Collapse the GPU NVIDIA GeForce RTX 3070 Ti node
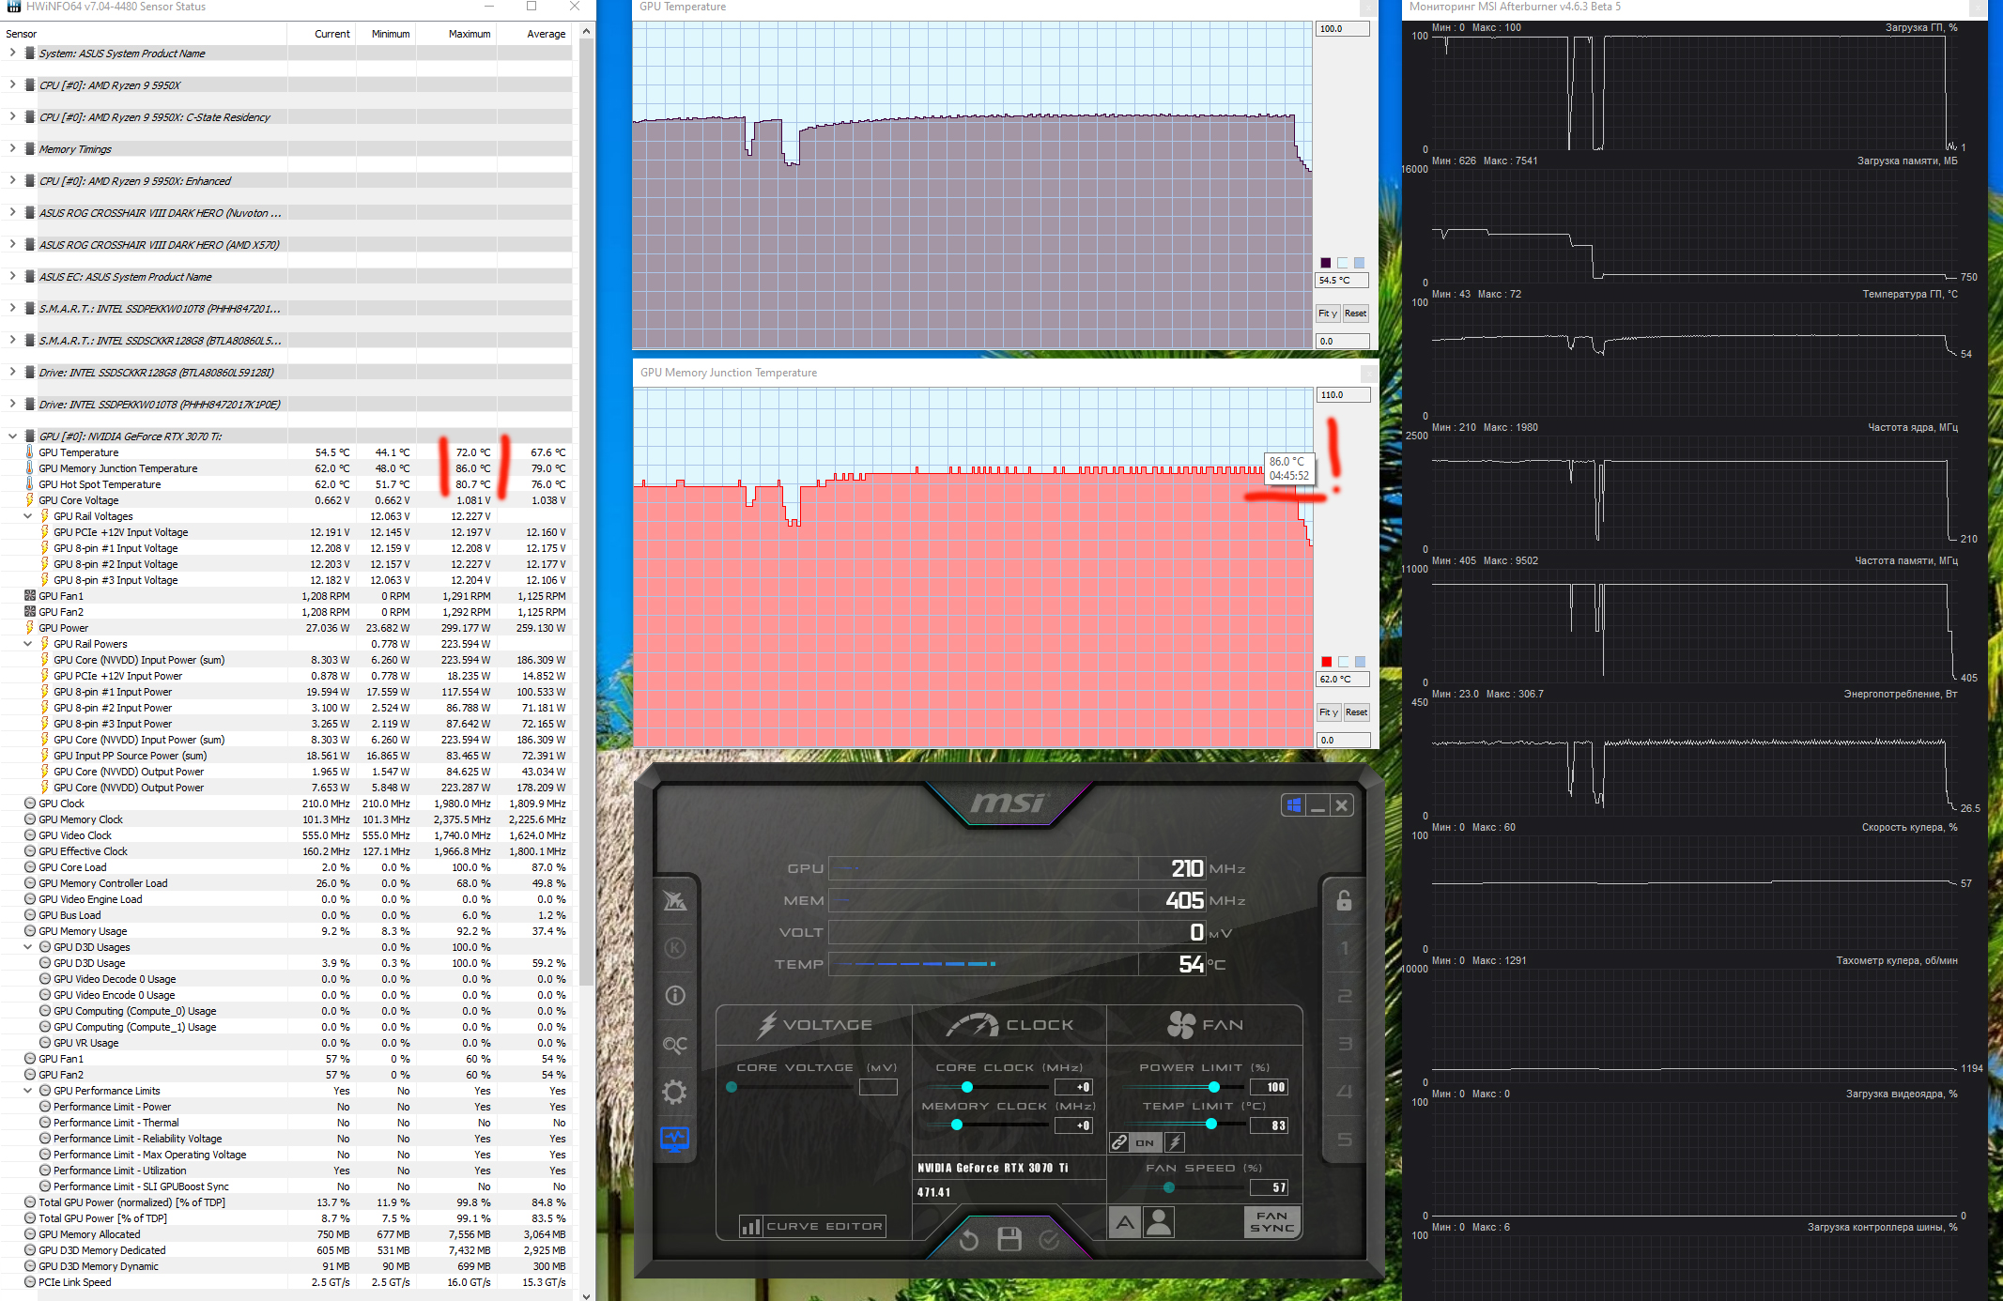The height and width of the screenshot is (1301, 2003). click(x=12, y=436)
